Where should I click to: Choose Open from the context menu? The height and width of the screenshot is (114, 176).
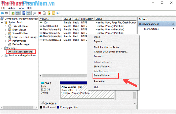point(113,37)
